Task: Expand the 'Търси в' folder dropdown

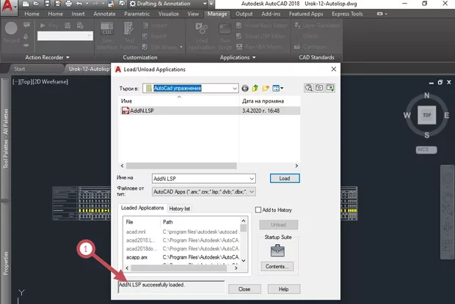Action: 233,88
